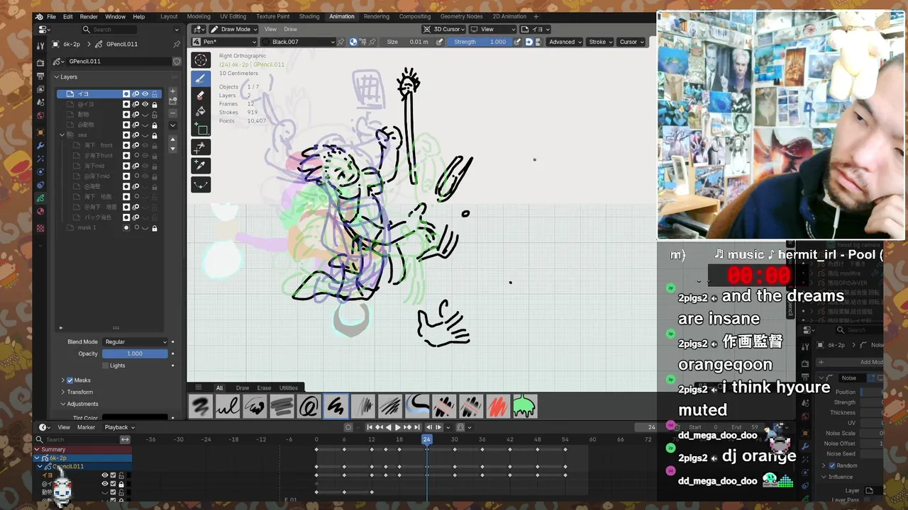The height and width of the screenshot is (510, 908).
Task: Open the Blend Mode Regular dropdown
Action: (x=135, y=341)
